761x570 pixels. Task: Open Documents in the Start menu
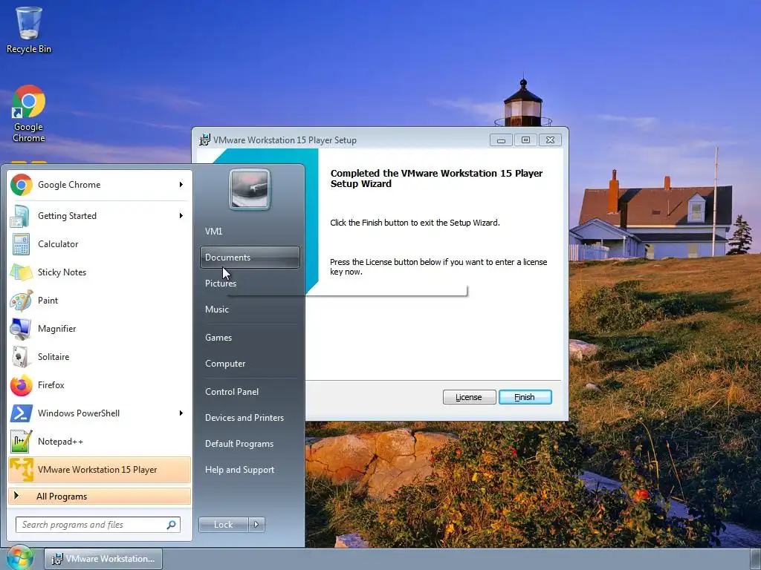tap(250, 258)
